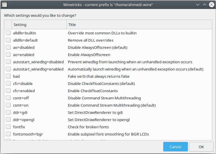Click the 'alldlls=builtin' setting name

(24, 33)
